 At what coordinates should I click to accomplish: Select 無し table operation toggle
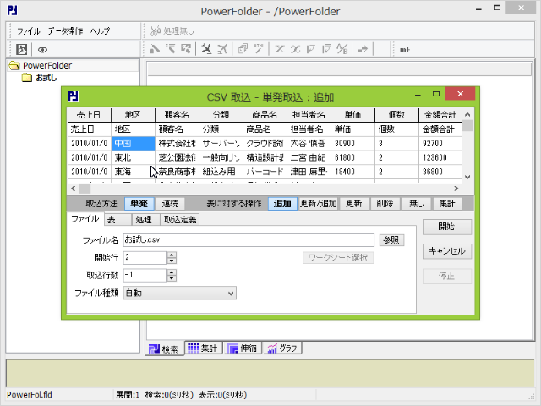(x=416, y=204)
